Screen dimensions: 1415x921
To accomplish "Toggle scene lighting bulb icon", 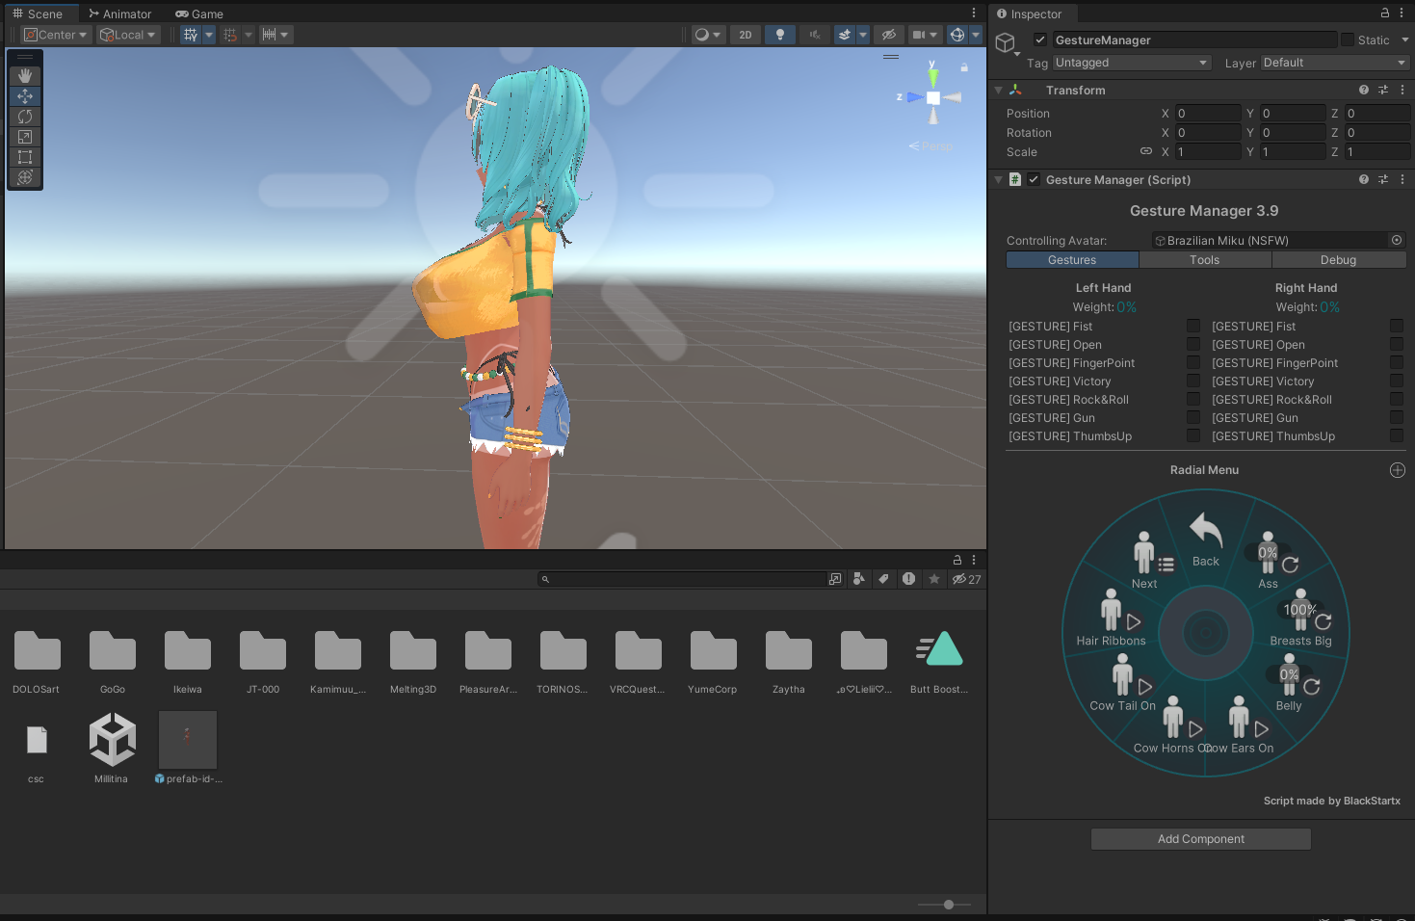I will point(780,35).
